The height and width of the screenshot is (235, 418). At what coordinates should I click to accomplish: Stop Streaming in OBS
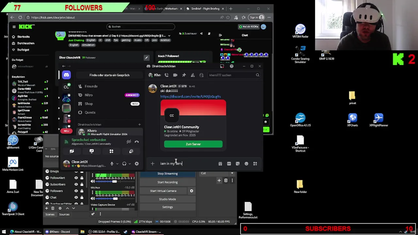[168, 174]
